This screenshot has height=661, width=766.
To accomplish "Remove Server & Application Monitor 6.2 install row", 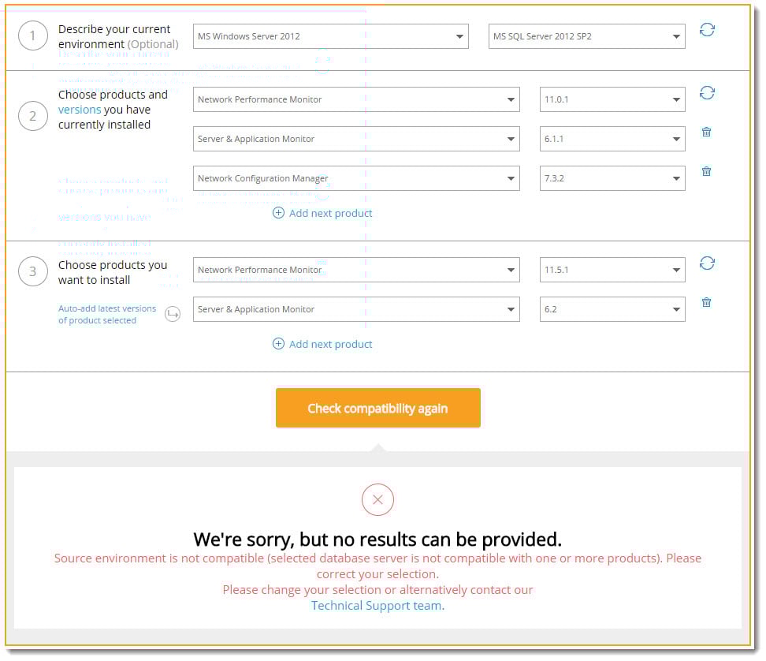I will pyautogui.click(x=706, y=302).
